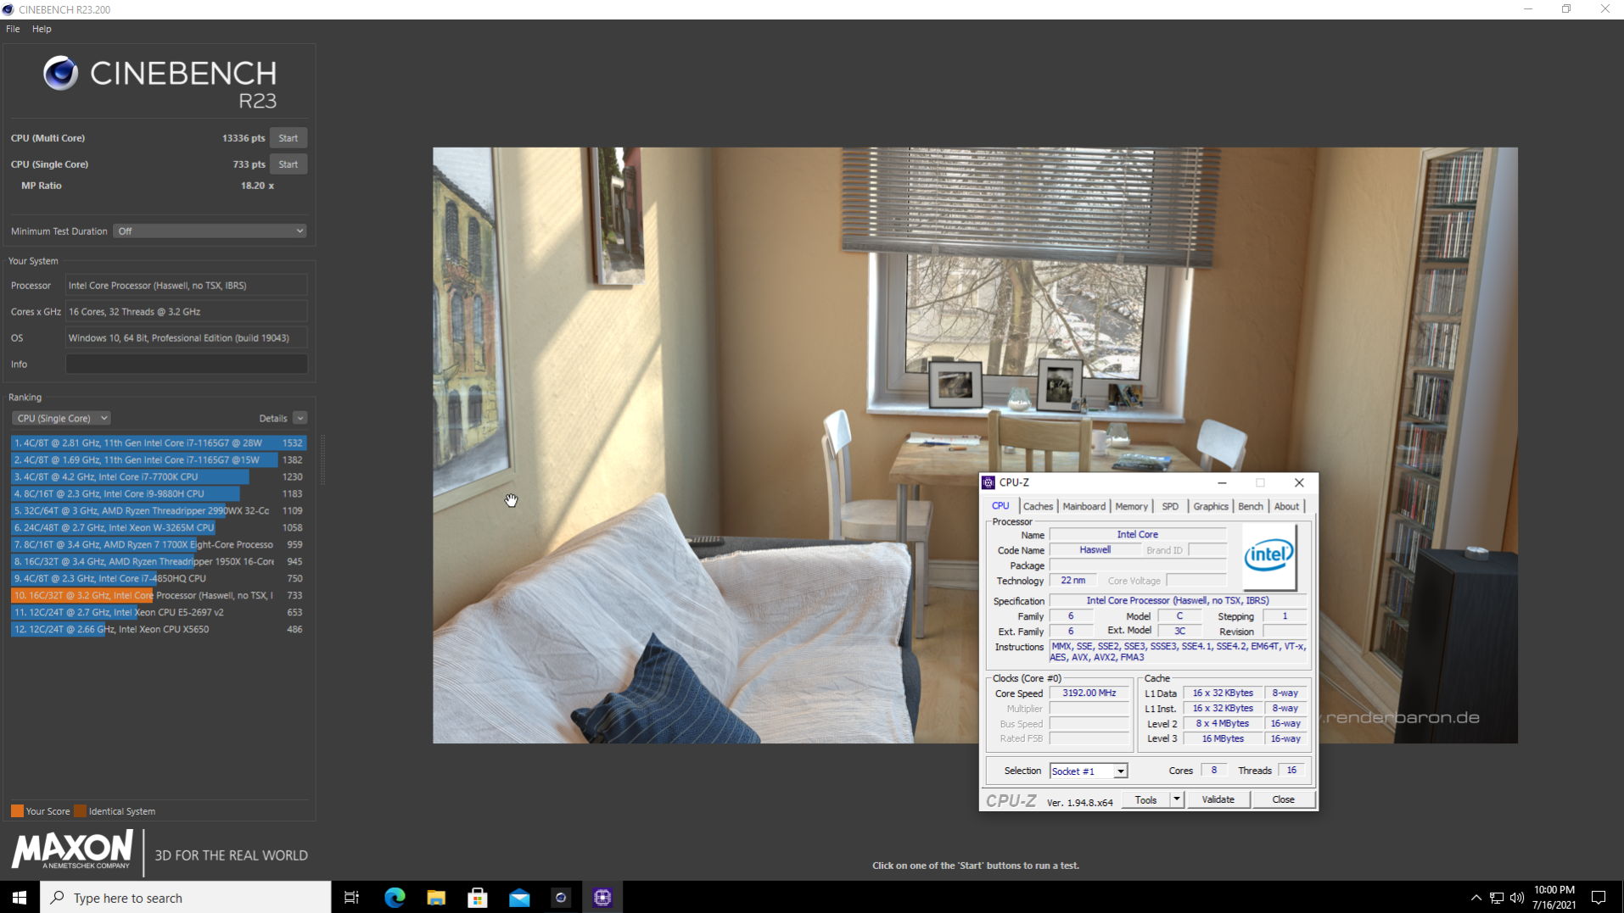Select ranking entry Core i9-9880H
This screenshot has height=913, width=1624.
click(x=159, y=494)
